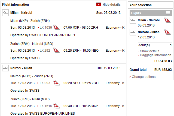
Task: Click the Swiss tail logo next to LX 292
Action: pos(56,51)
